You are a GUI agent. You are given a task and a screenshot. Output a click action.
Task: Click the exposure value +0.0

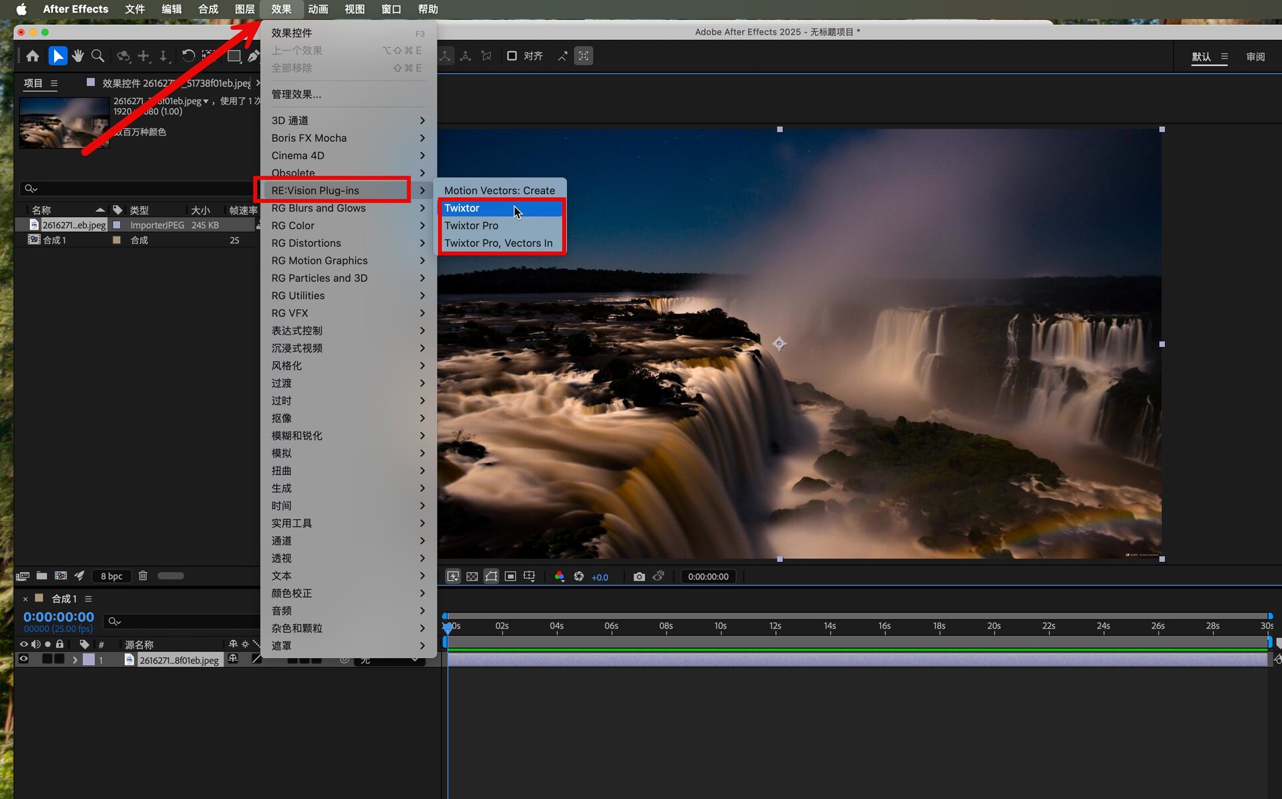600,577
